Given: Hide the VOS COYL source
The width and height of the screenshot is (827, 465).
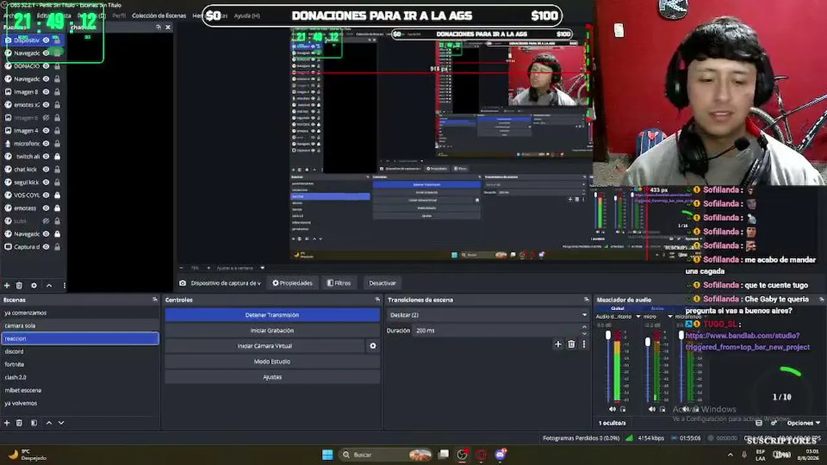Looking at the screenshot, I should [x=46, y=195].
